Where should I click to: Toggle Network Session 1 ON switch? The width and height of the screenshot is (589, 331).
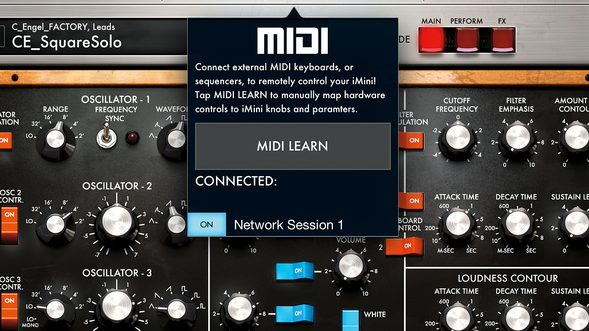coord(207,224)
